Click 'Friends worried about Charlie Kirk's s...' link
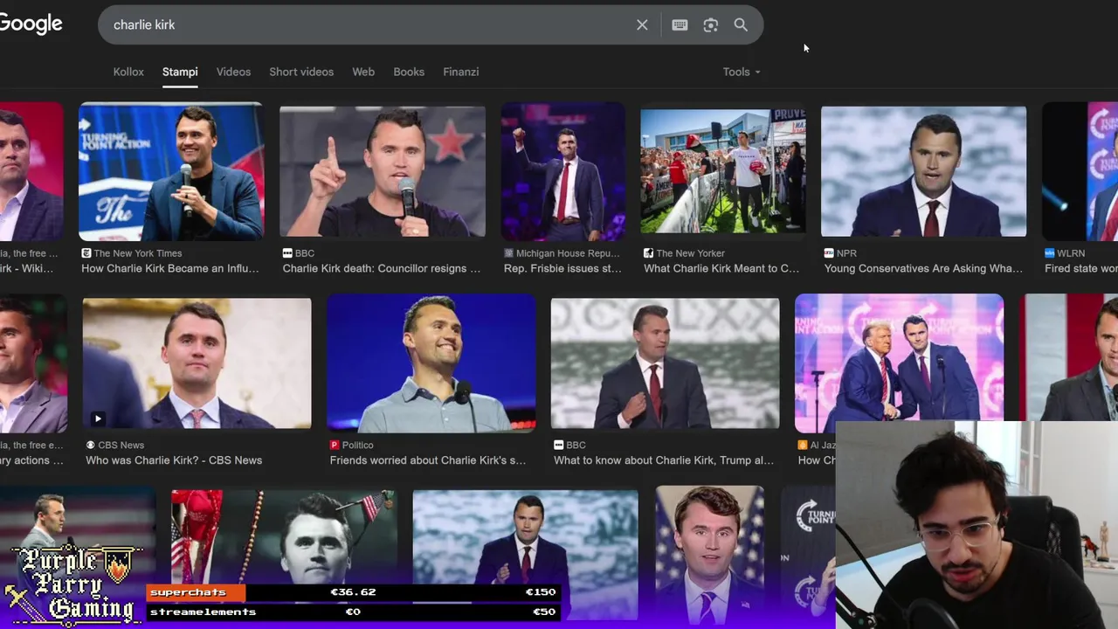This screenshot has height=629, width=1118. (428, 460)
